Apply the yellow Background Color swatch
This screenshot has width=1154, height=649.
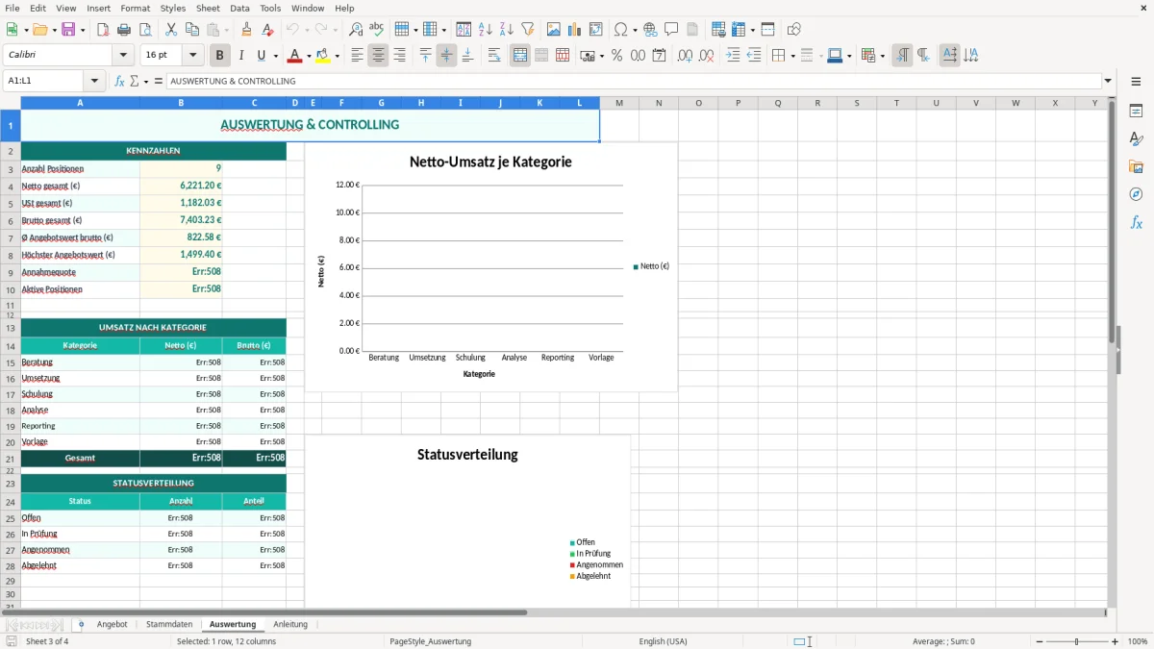[x=322, y=56]
